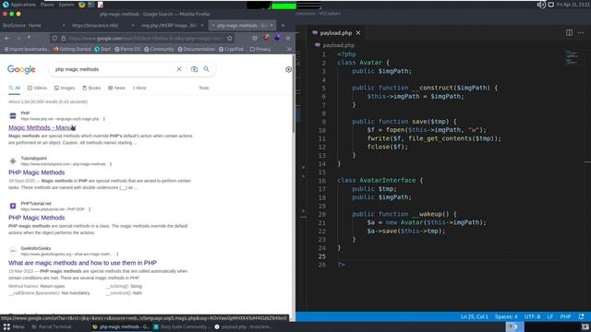
Task: Split the VSCodium editor right
Action: coord(569,33)
